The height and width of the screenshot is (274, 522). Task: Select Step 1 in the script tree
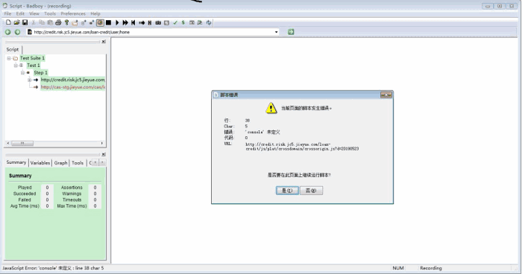[40, 73]
